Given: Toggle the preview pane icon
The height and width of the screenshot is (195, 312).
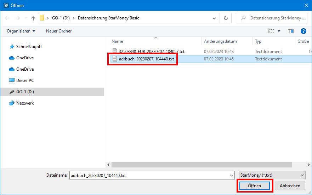Looking at the screenshot, I should [x=291, y=31].
